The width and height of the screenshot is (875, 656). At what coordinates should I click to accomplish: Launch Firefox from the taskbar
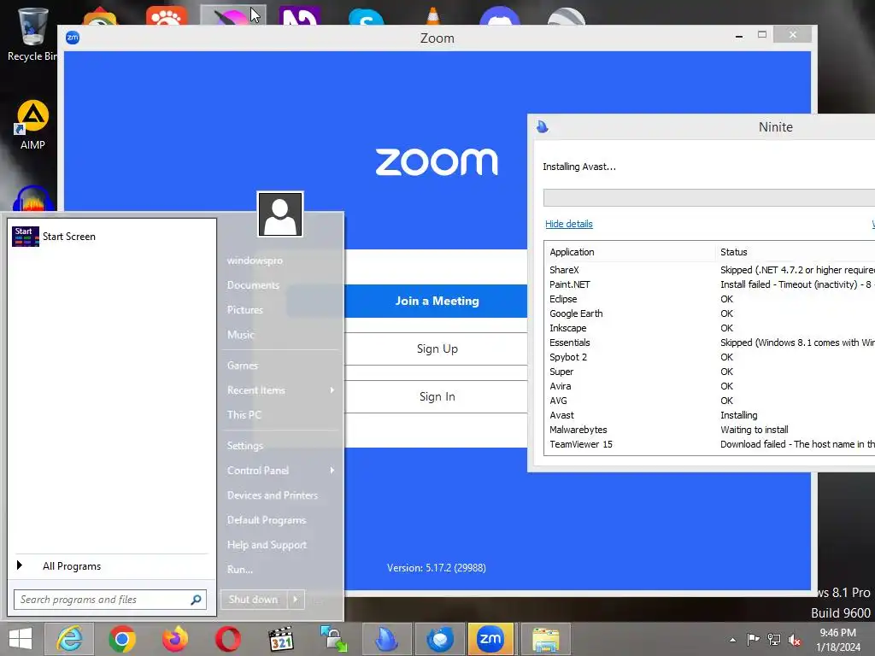pyautogui.click(x=175, y=639)
